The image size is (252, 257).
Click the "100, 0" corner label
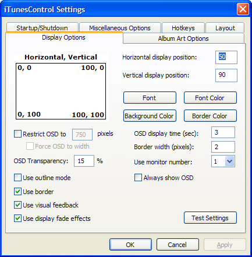[x=93, y=68]
